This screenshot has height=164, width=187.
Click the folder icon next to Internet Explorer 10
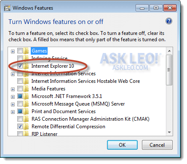coord(26,66)
